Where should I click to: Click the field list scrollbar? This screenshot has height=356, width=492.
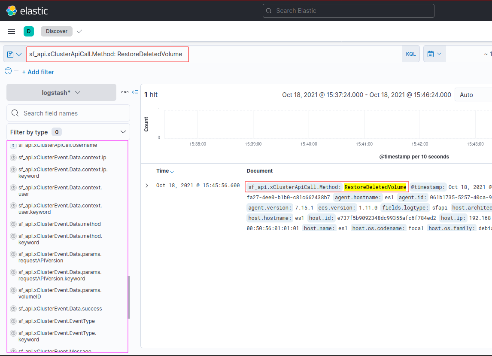tap(129, 297)
